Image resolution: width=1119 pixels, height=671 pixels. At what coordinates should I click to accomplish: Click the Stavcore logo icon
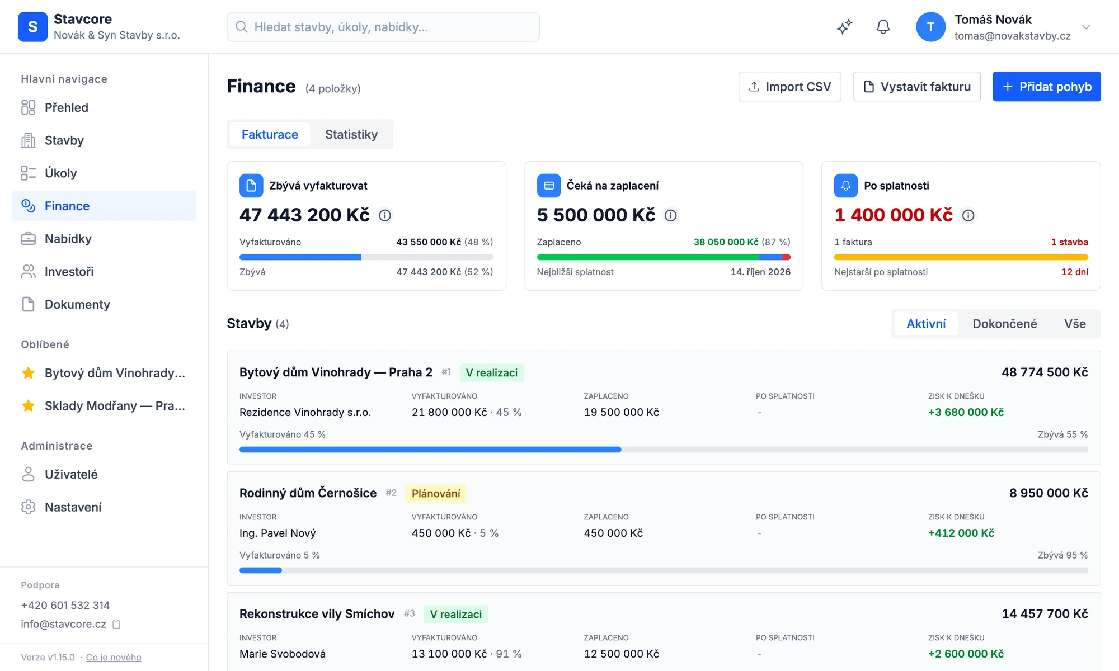click(32, 27)
